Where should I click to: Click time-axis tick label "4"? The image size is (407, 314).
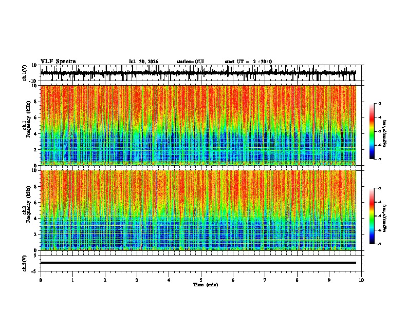[169, 280]
